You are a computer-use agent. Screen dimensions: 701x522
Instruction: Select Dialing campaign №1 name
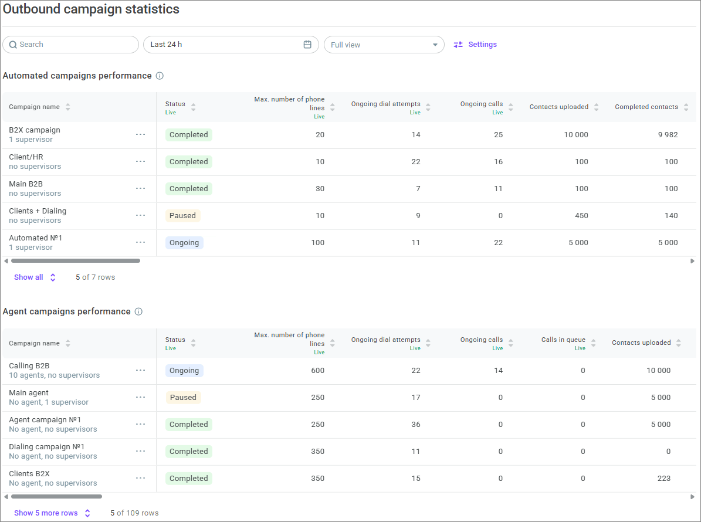tap(46, 446)
